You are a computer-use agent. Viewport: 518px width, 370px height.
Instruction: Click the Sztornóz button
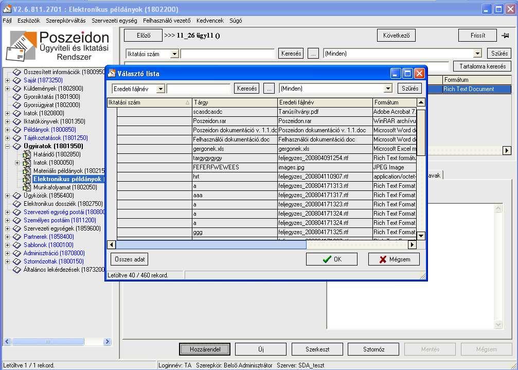(373, 349)
